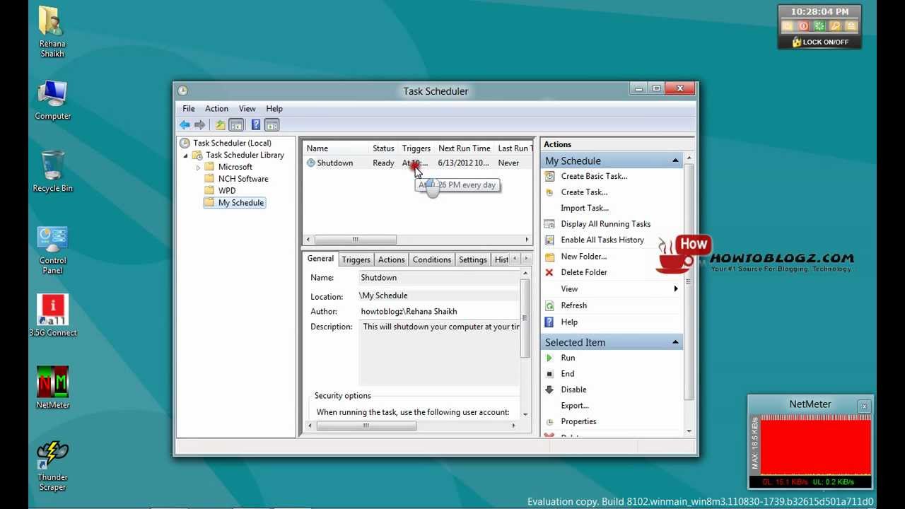Collapse the My Schedule actions section
Image resolution: width=905 pixels, height=509 pixels.
675,160
